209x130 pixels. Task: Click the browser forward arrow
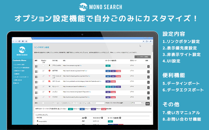click(16, 41)
